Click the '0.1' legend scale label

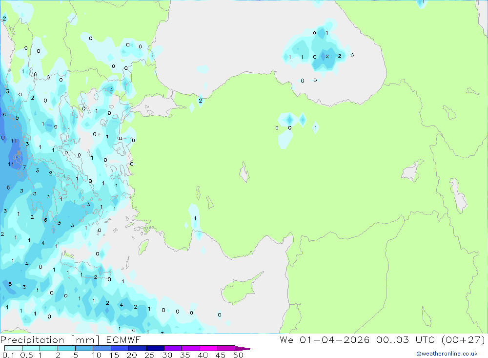tap(8, 355)
